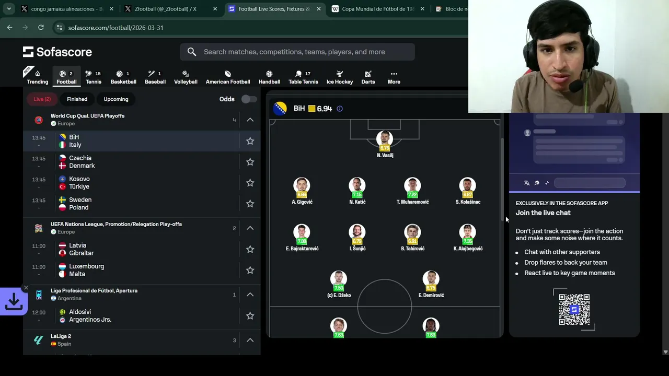Select goalkeeper N. Vasilj in lineup
669x376 pixels.
[x=385, y=144]
